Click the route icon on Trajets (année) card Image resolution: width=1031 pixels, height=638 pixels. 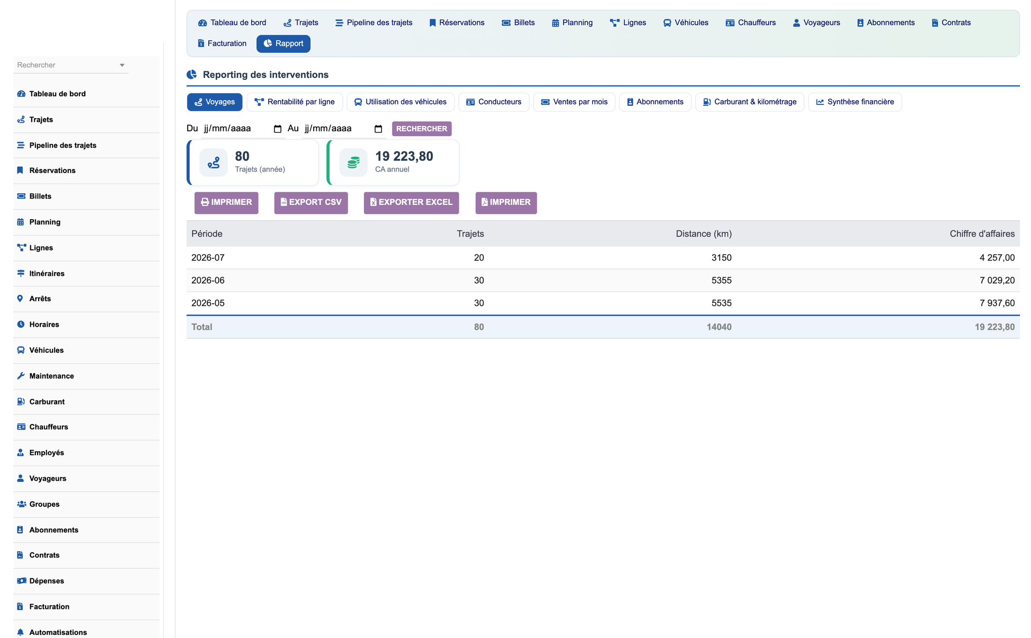[x=214, y=163]
